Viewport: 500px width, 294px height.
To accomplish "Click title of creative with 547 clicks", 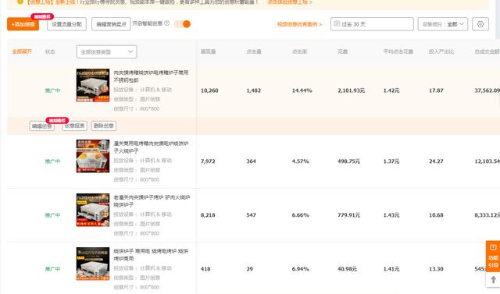I will click(152, 200).
